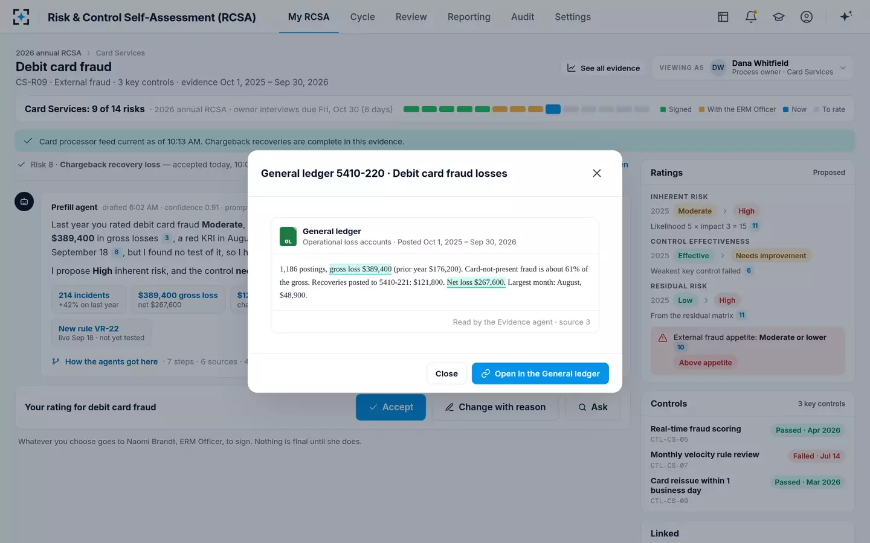
Task: Click the Close button in dialog
Action: (x=446, y=373)
